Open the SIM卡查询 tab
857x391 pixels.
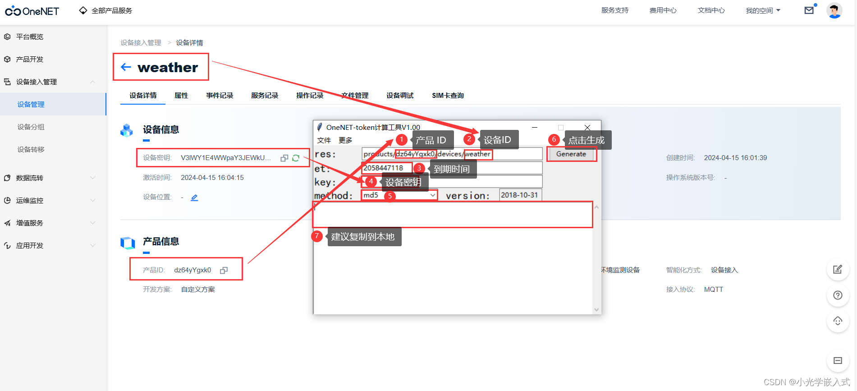(448, 95)
